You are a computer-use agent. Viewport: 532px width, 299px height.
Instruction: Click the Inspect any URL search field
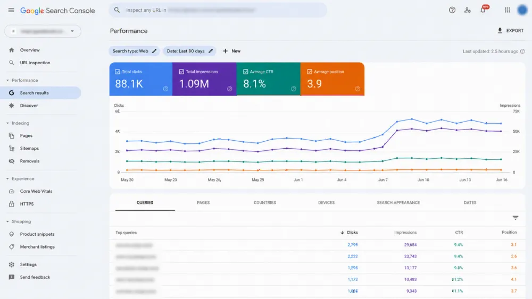coord(218,10)
